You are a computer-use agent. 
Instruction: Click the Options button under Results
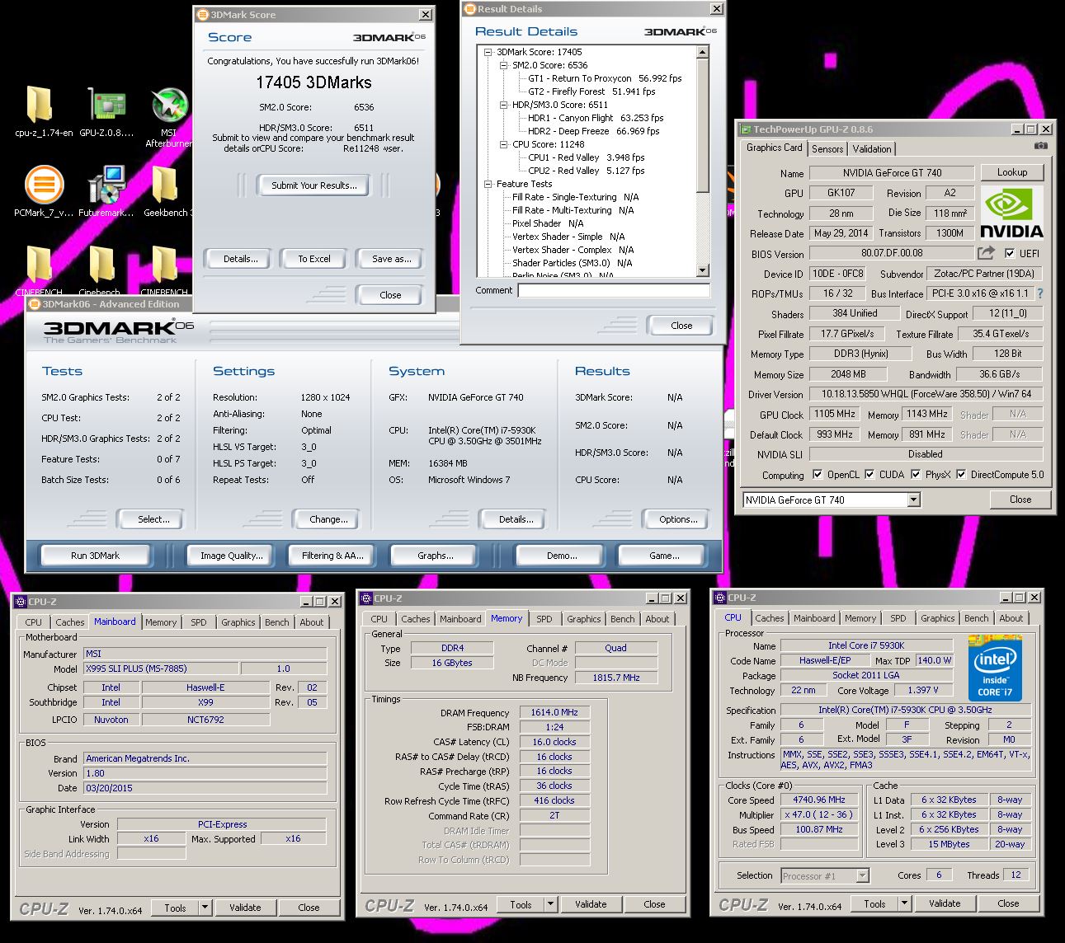click(678, 519)
